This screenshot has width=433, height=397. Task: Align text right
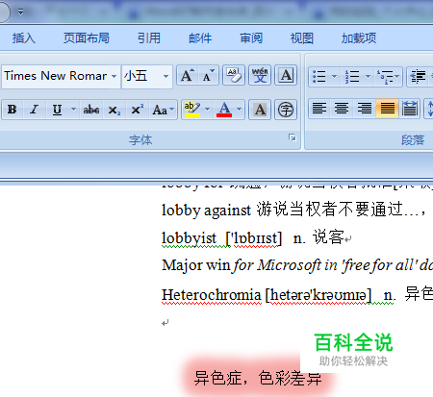click(x=365, y=109)
